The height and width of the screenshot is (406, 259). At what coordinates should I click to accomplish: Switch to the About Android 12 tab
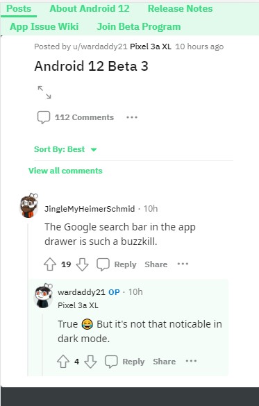90,9
